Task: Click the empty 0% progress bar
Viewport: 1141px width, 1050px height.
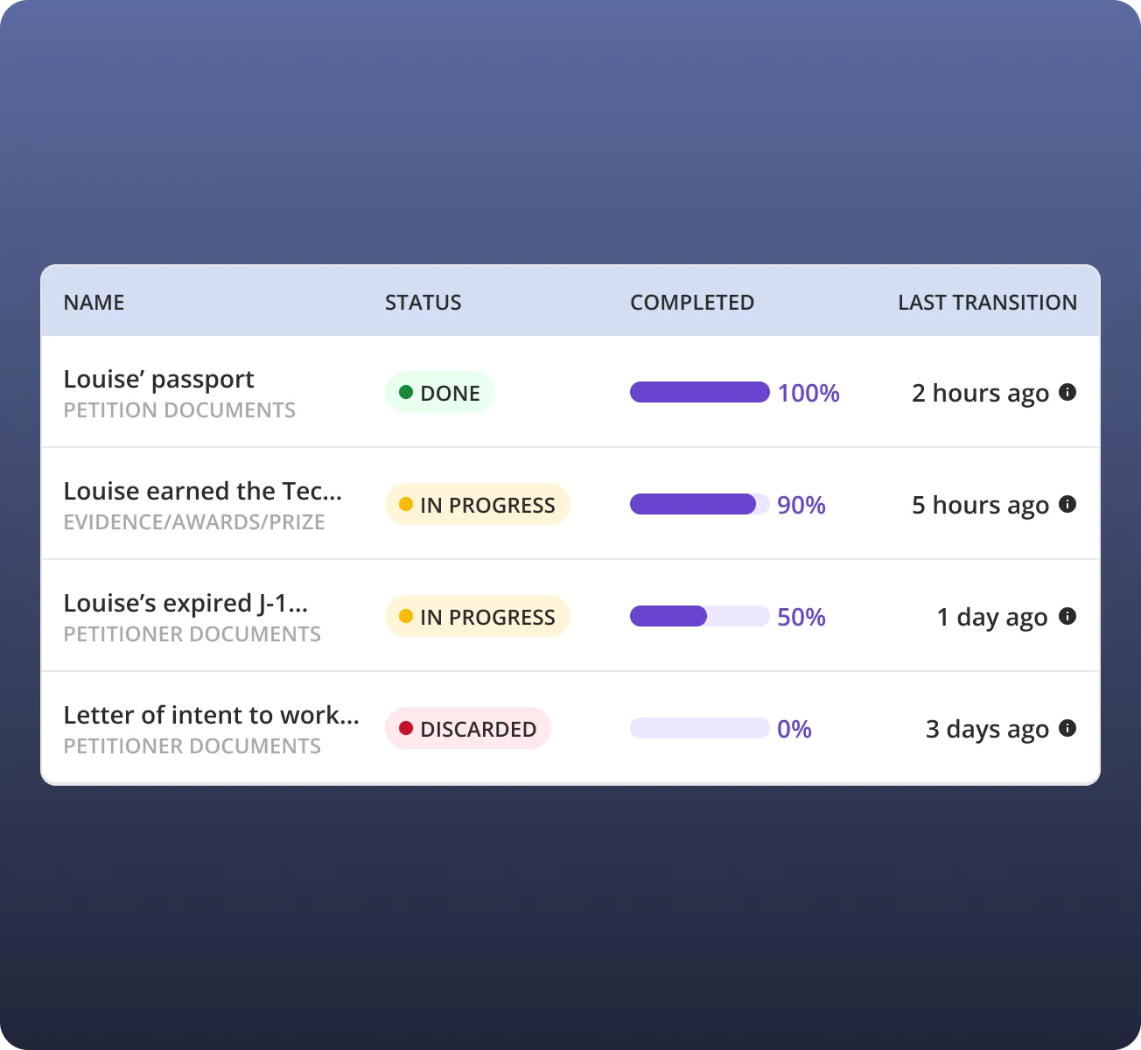Action: pos(700,728)
